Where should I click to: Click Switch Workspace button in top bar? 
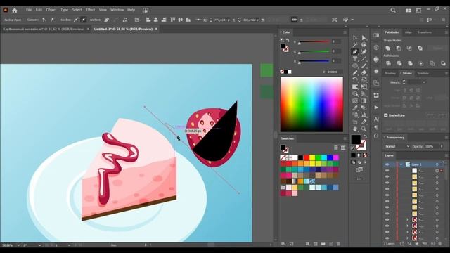(419, 11)
